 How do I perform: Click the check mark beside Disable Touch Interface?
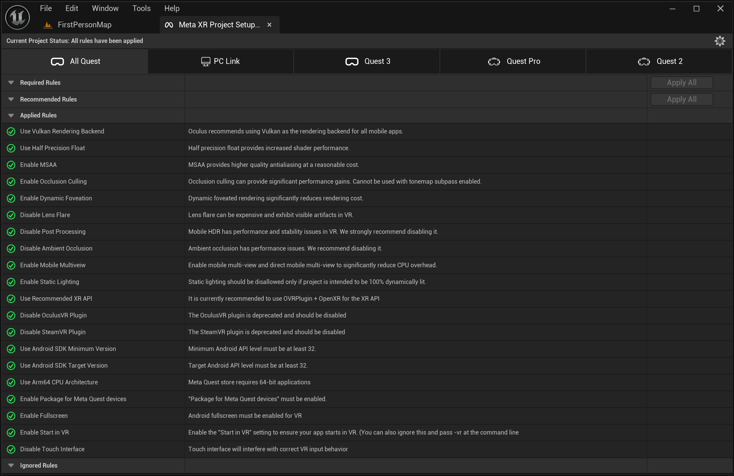(11, 449)
